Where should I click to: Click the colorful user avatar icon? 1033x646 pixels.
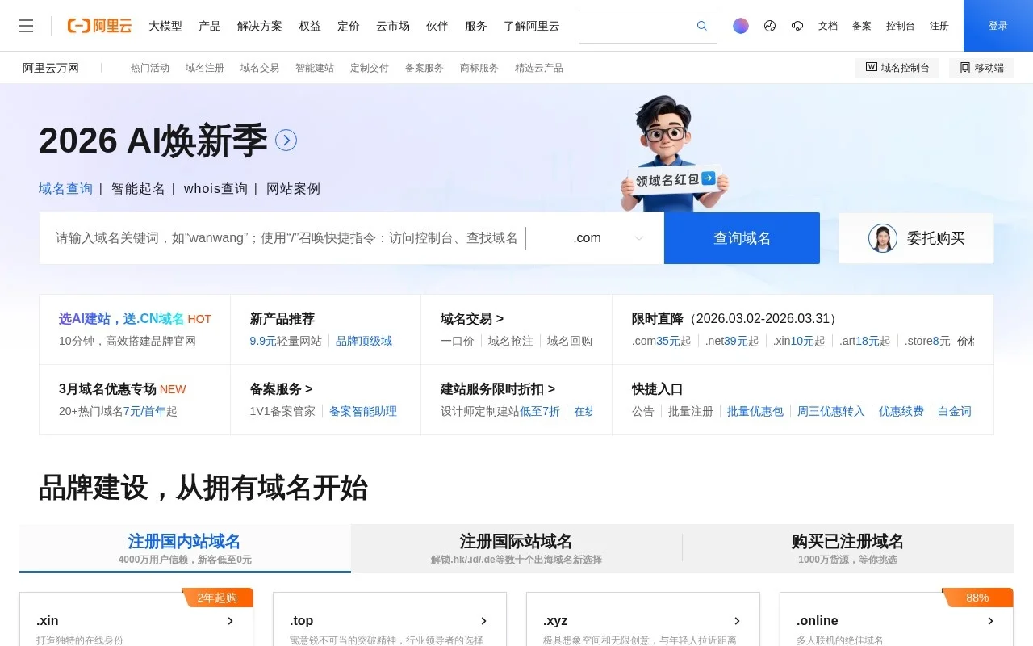(x=741, y=26)
